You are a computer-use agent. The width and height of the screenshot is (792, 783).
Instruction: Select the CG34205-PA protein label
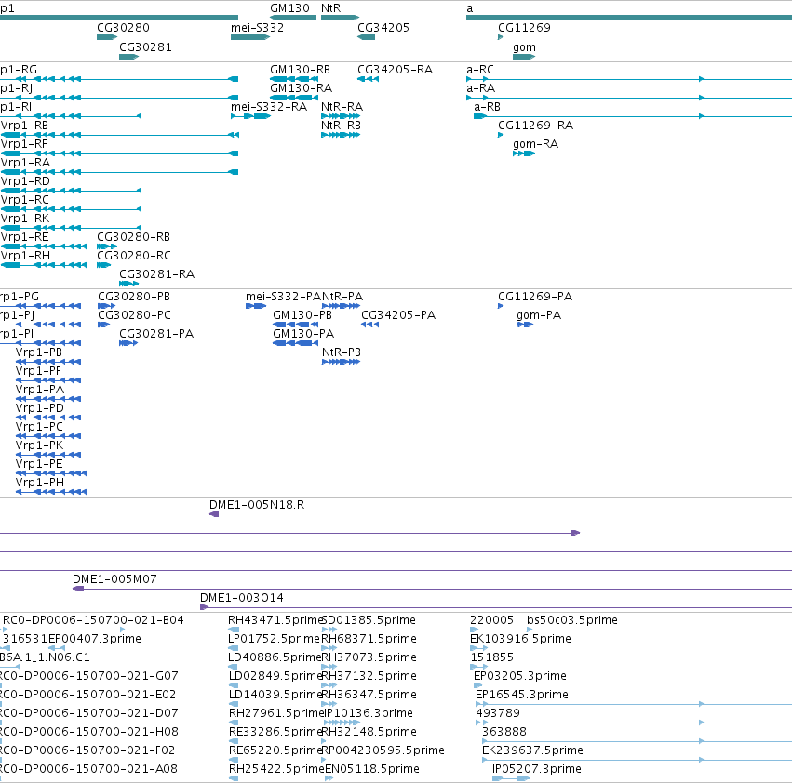pyautogui.click(x=398, y=315)
